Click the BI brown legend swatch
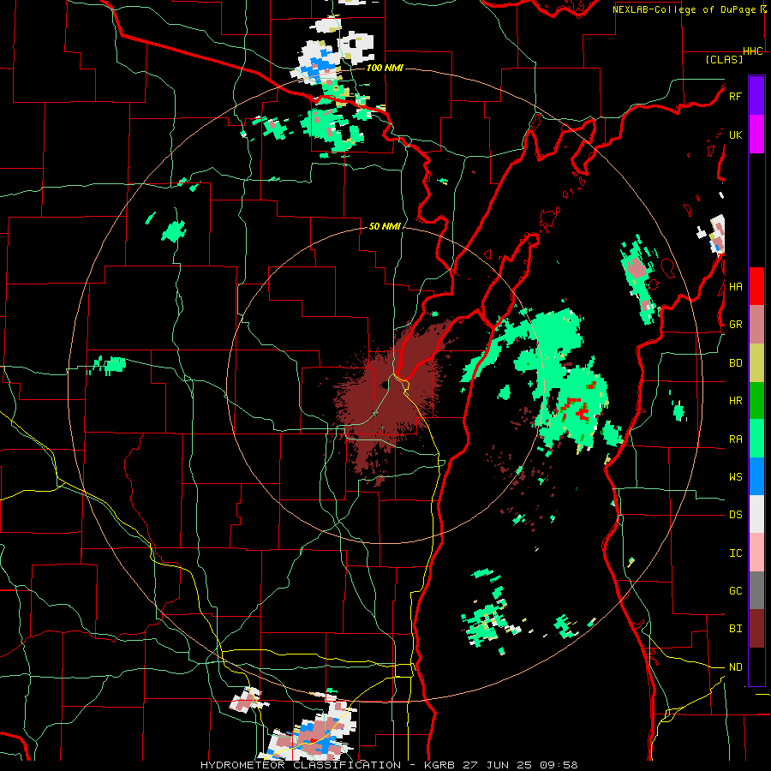 coord(756,629)
